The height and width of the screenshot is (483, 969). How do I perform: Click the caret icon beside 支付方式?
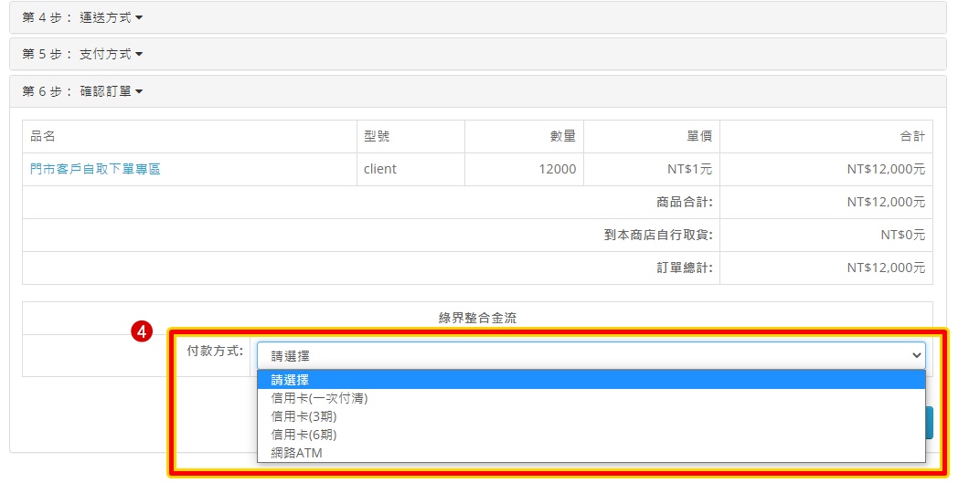[x=139, y=55]
